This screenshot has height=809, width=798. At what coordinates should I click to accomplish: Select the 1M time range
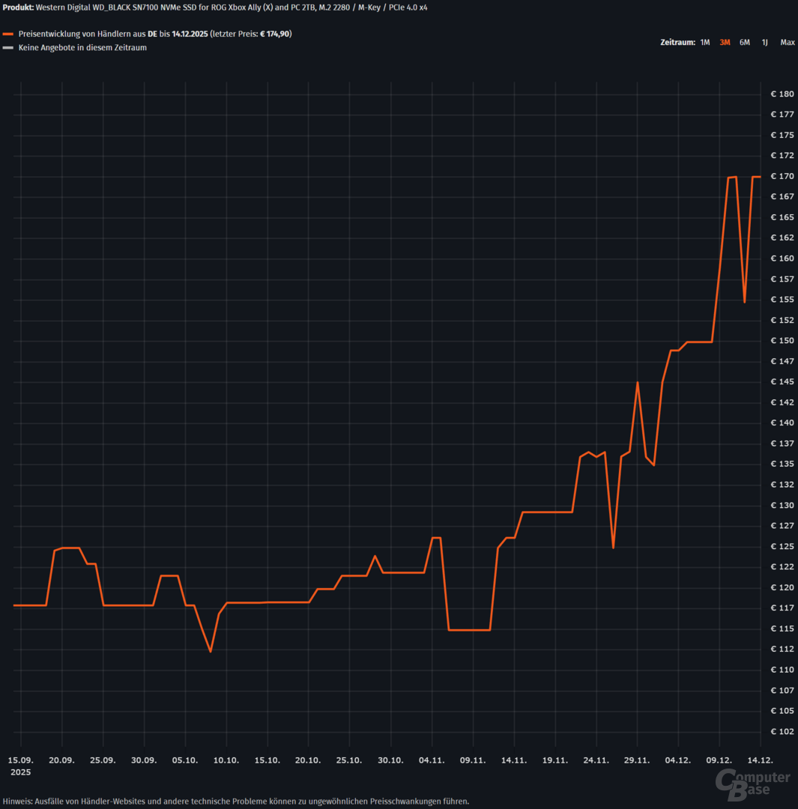[704, 43]
